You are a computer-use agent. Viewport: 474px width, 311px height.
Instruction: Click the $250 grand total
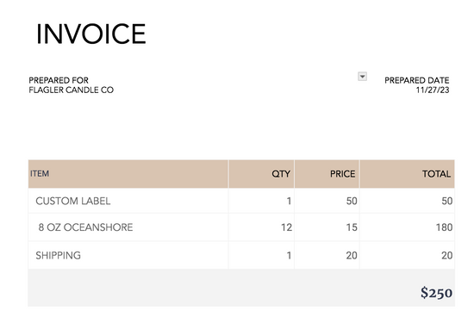pyautogui.click(x=436, y=293)
